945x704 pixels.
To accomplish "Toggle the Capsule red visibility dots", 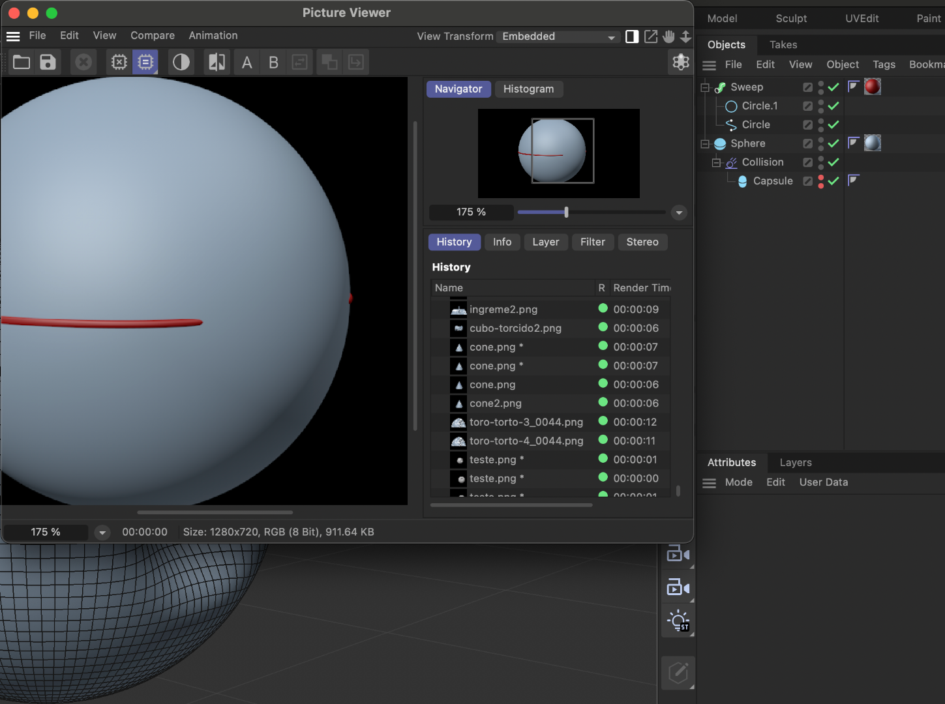I will tap(820, 181).
